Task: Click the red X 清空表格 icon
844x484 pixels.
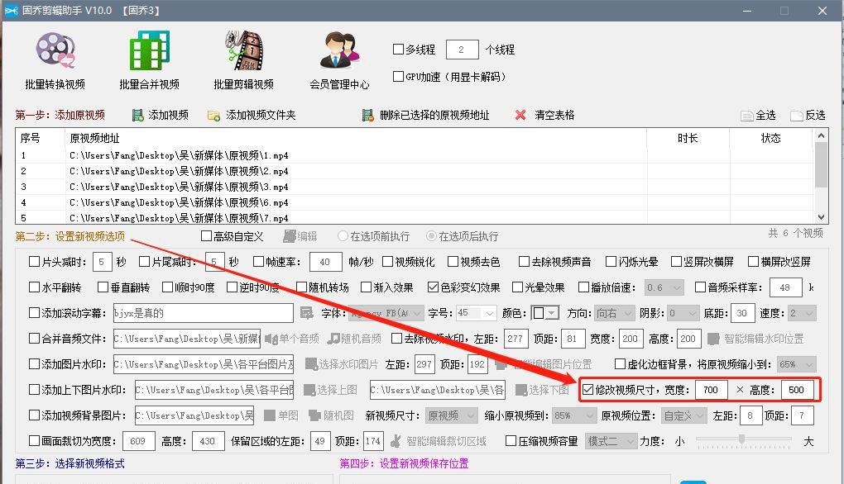Action: coord(520,115)
